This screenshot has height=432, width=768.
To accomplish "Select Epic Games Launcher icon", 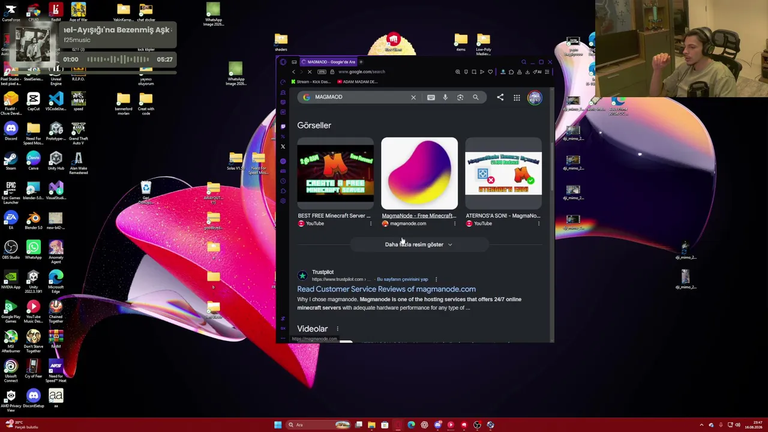I will (x=11, y=192).
